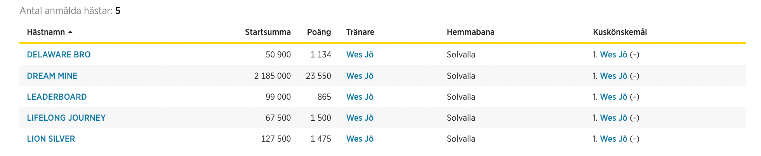761x156 pixels.
Task: Click Kuskönskemål driver link for Leaderboard
Action: [613, 97]
